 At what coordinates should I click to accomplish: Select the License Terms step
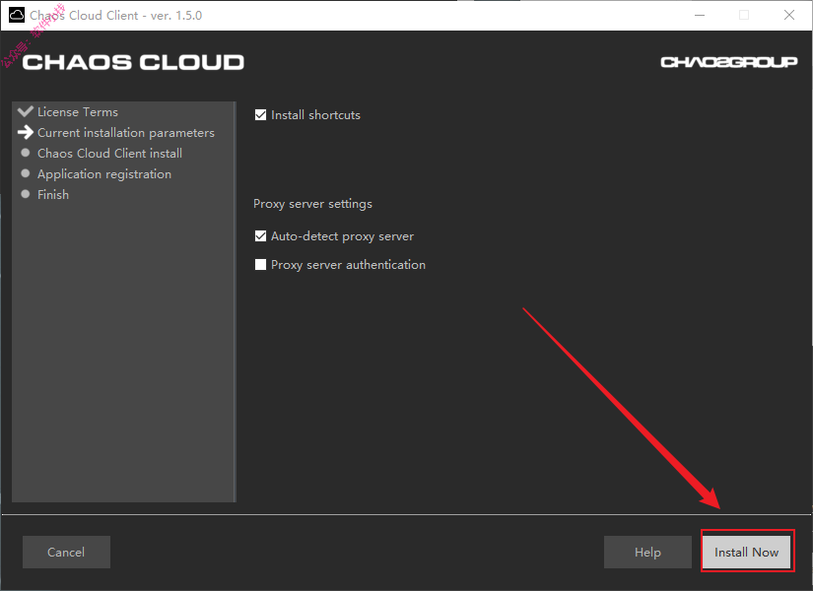[x=78, y=112]
